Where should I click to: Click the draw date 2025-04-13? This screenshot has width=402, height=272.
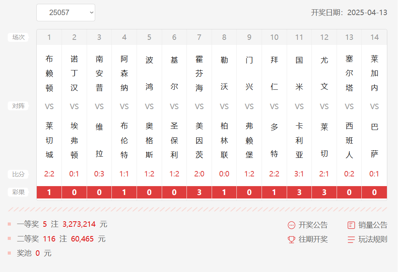(x=367, y=12)
